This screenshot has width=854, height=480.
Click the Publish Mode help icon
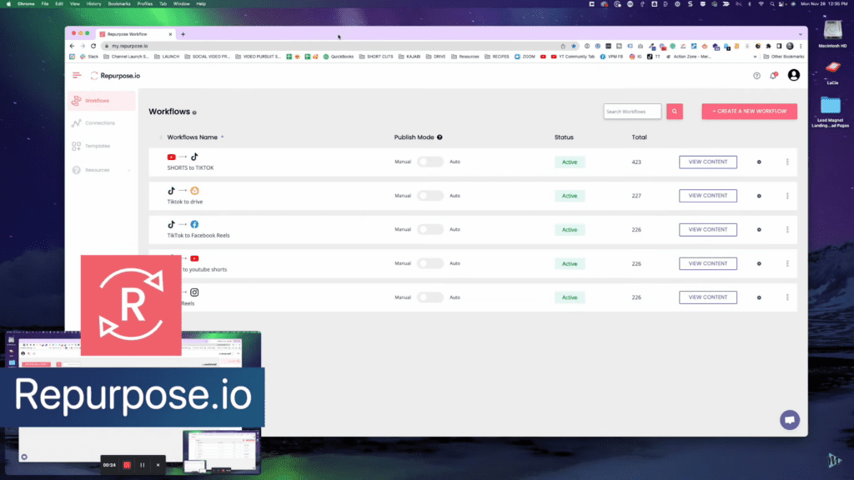click(x=440, y=137)
